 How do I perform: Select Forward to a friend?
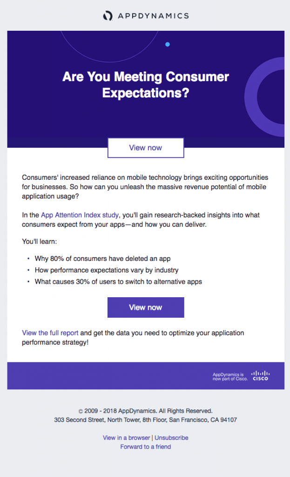145,447
